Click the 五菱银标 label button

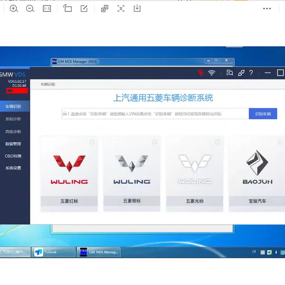(x=132, y=201)
